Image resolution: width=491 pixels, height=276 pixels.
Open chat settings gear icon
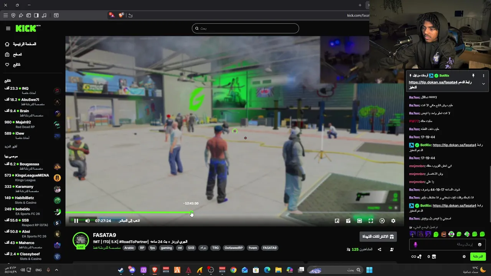point(464,257)
